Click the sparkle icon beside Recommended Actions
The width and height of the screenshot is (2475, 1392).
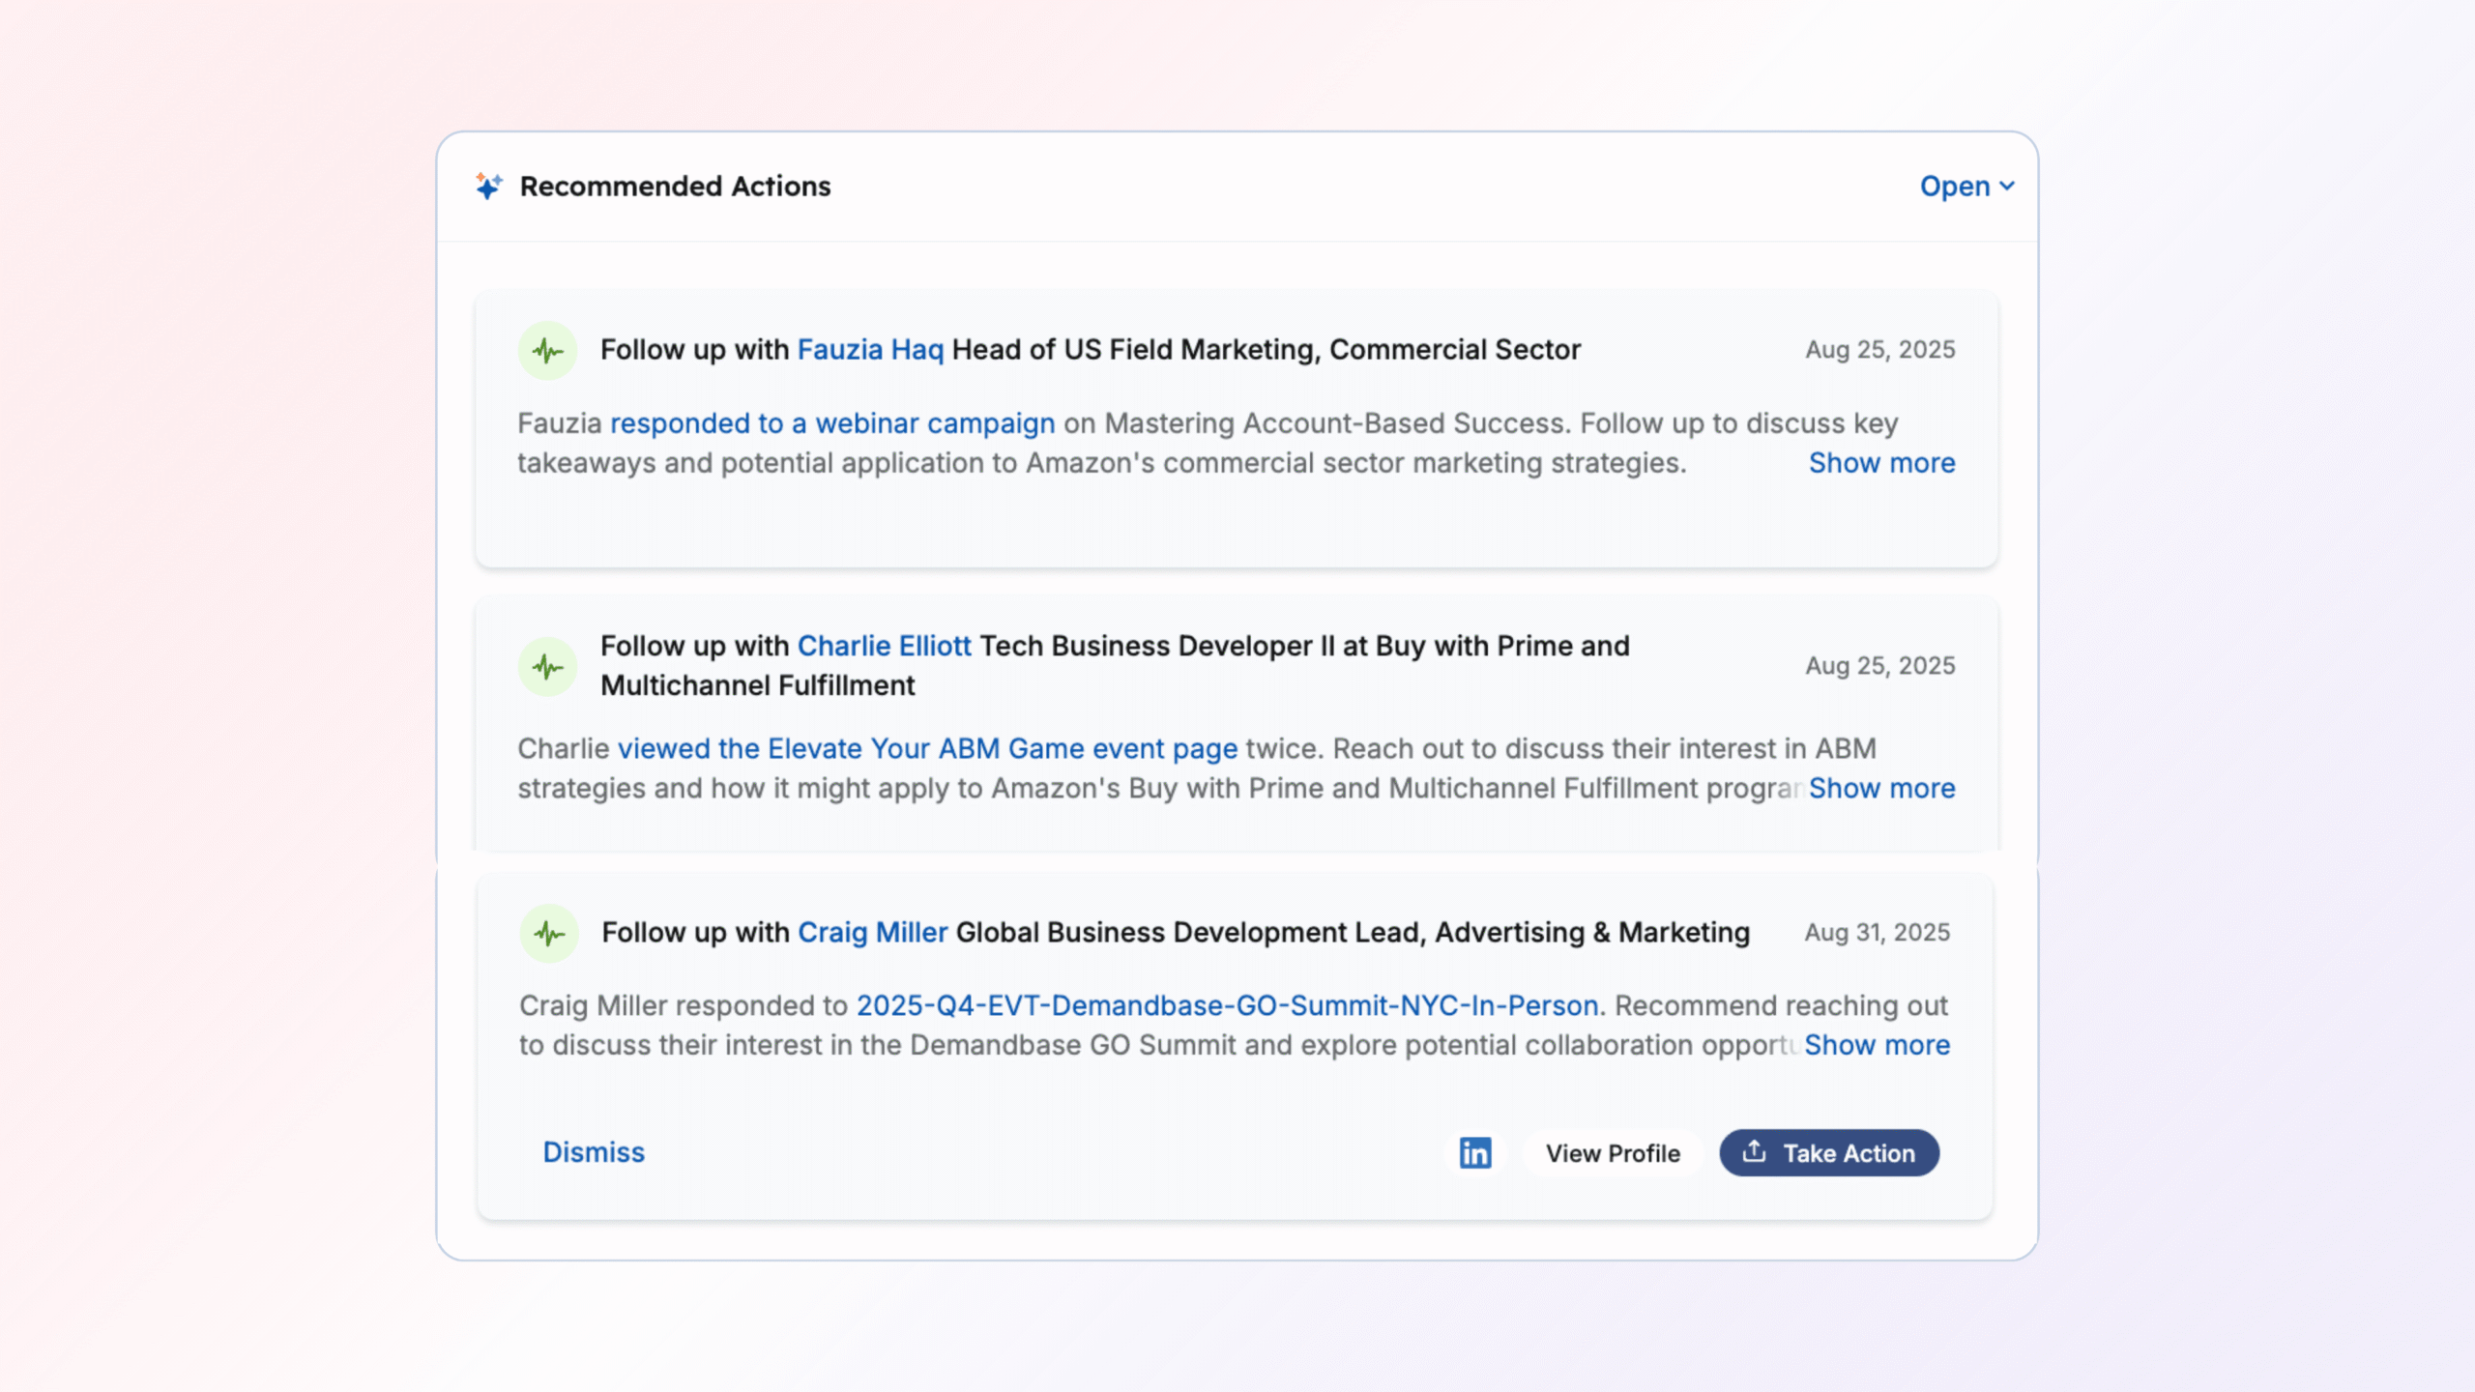click(x=488, y=186)
